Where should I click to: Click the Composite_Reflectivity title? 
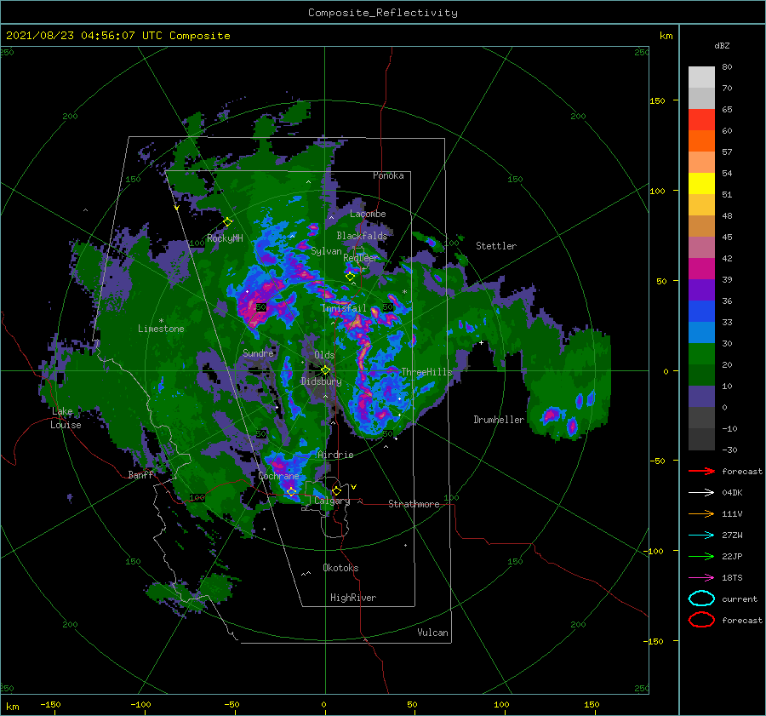(x=383, y=13)
